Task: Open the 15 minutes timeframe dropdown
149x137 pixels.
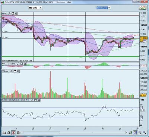Action: [104, 8]
